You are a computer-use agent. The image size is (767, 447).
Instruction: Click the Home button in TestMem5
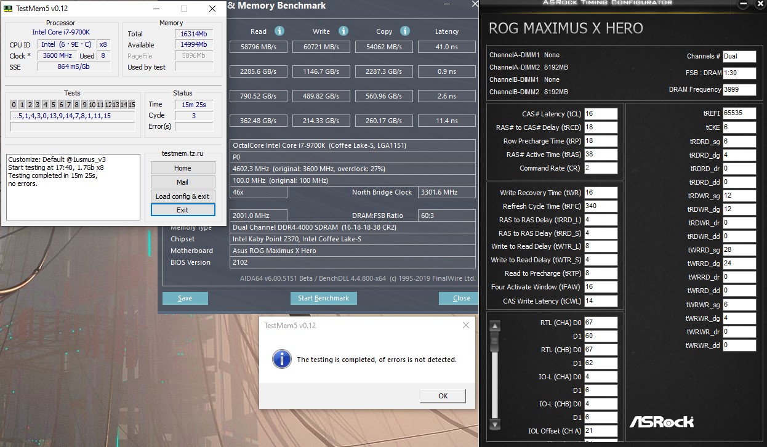coord(183,168)
